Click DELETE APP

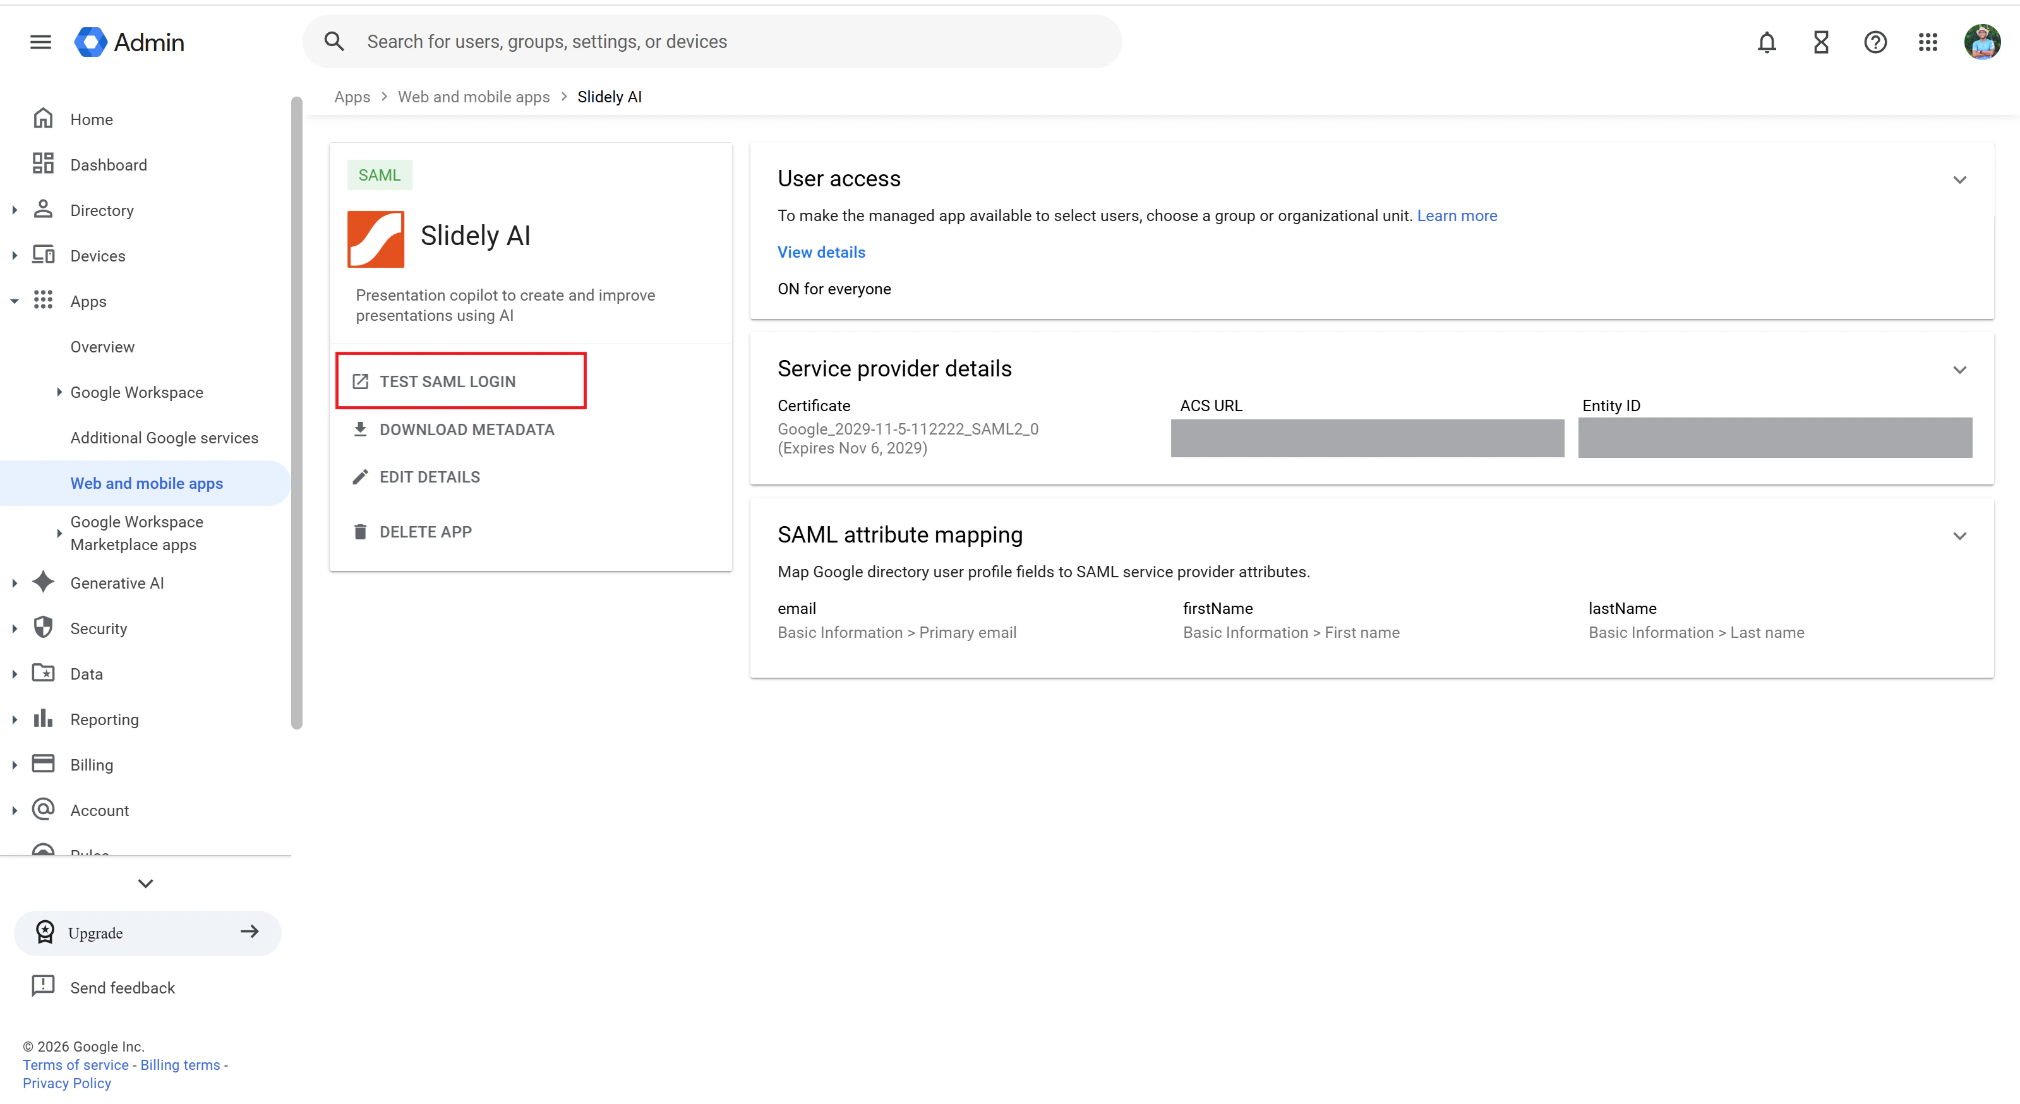coord(425,532)
